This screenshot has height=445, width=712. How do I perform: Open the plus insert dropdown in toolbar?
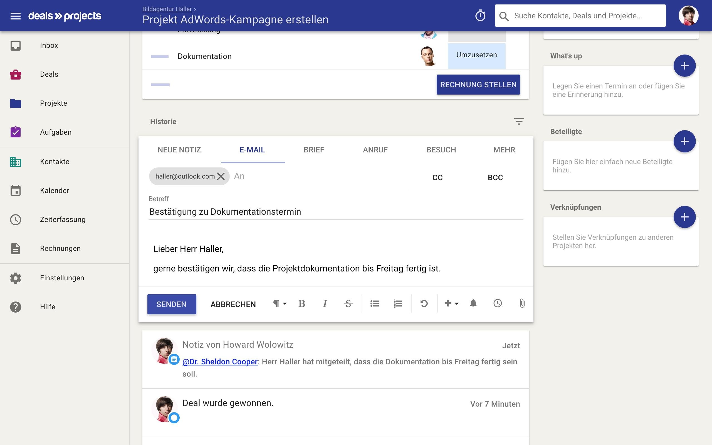point(451,304)
